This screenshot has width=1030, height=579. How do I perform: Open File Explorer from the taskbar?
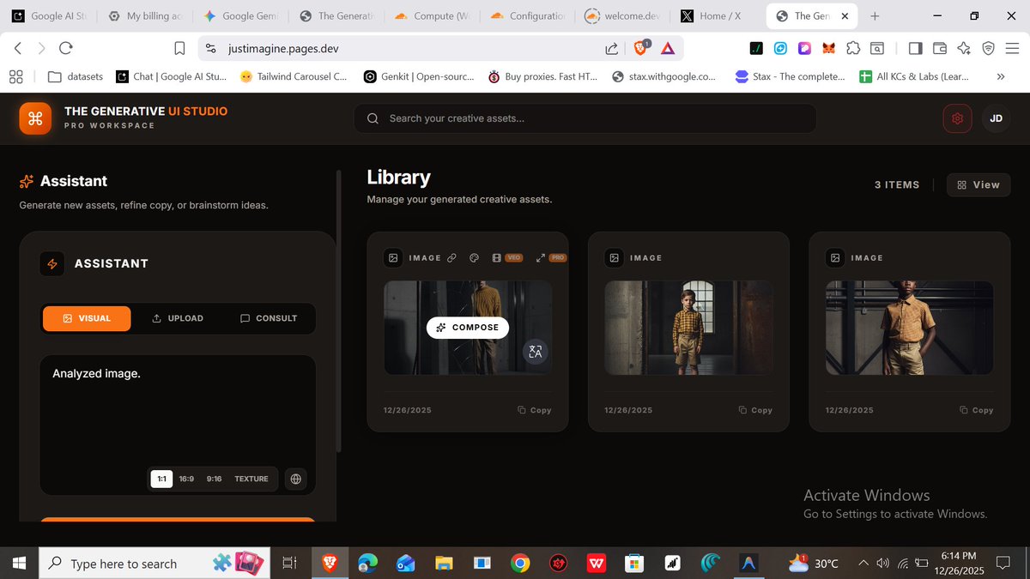pos(443,564)
